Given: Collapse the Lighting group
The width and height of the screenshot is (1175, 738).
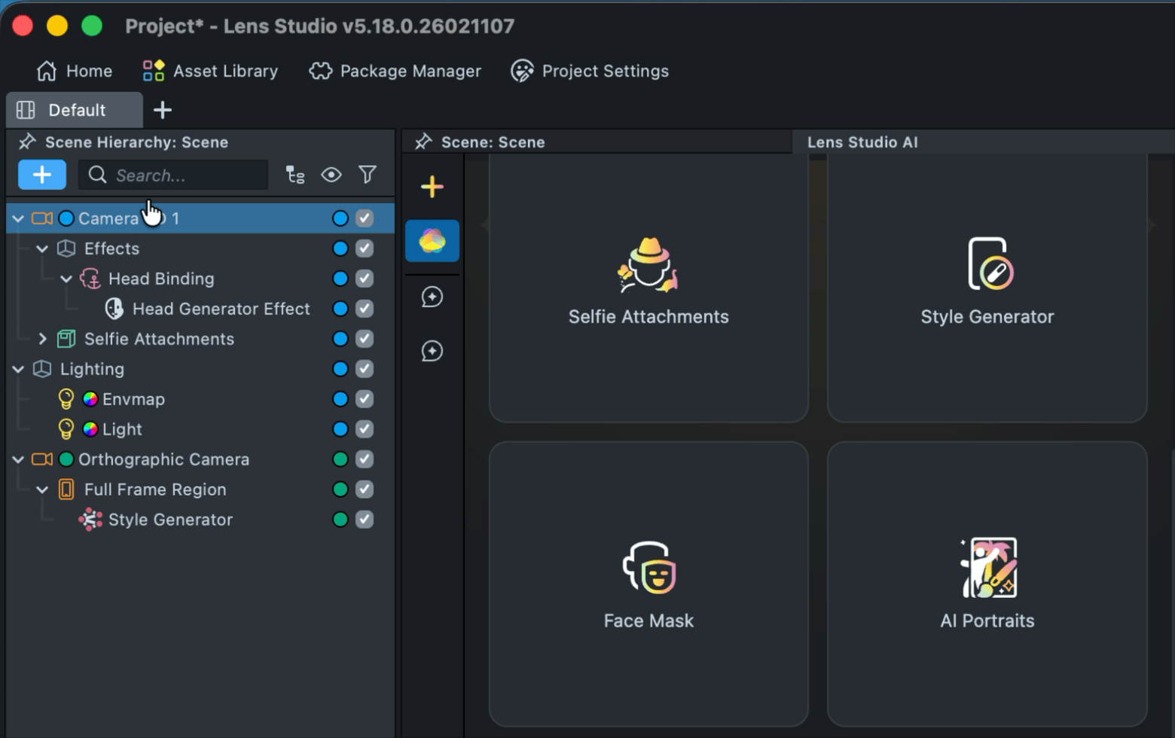Looking at the screenshot, I should click(18, 369).
